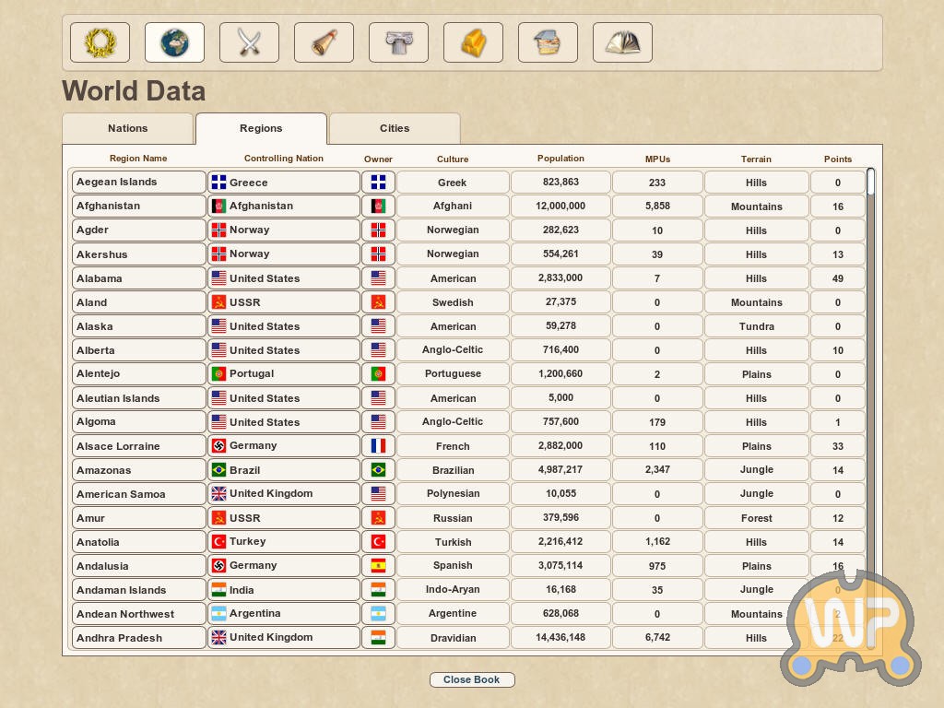Switch to the Cities tab
This screenshot has height=708, width=944.
(395, 129)
